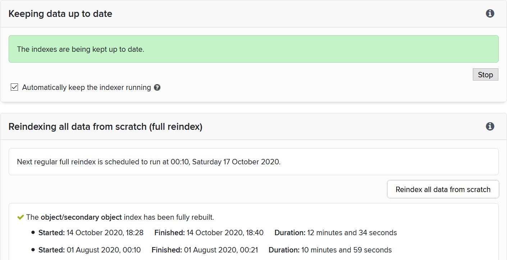
Task: Click the green indexes up to date banner
Action: coord(253,49)
